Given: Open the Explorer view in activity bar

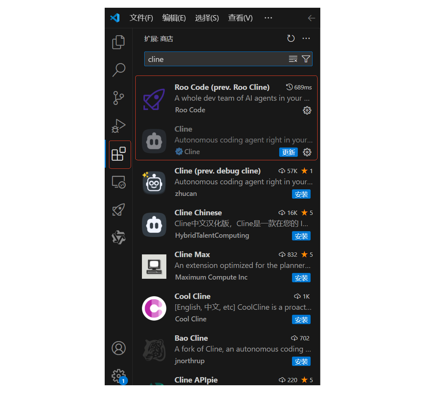Looking at the screenshot, I should (118, 42).
